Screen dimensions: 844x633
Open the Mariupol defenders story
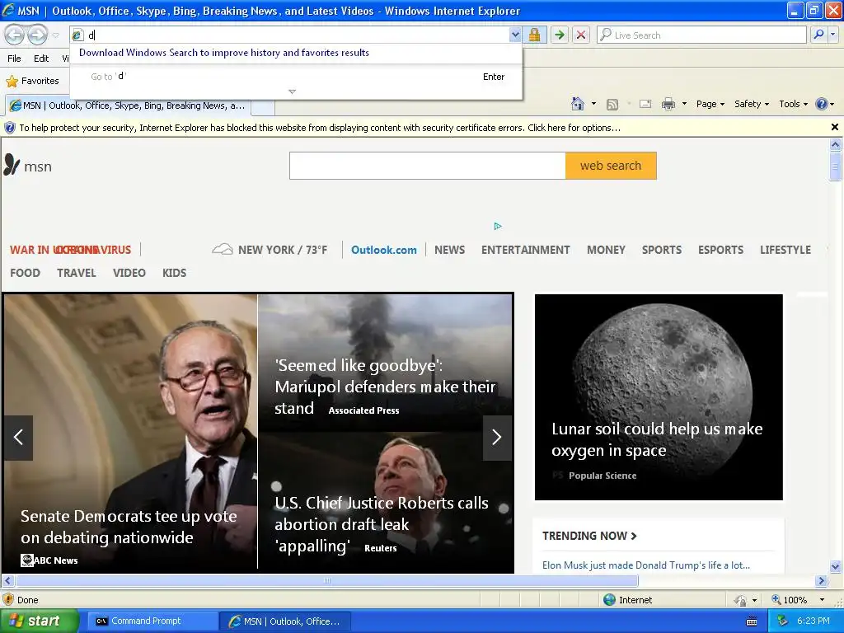click(x=386, y=363)
